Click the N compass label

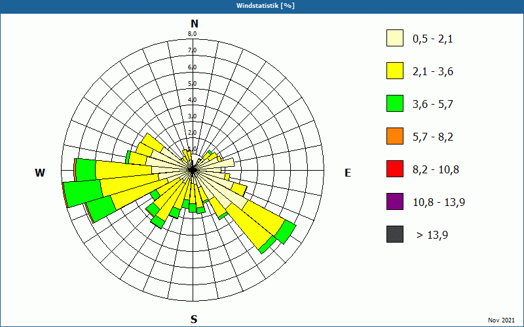tap(194, 24)
